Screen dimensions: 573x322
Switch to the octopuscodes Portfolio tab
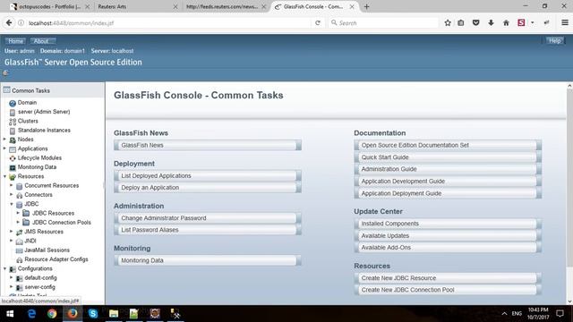(49, 6)
